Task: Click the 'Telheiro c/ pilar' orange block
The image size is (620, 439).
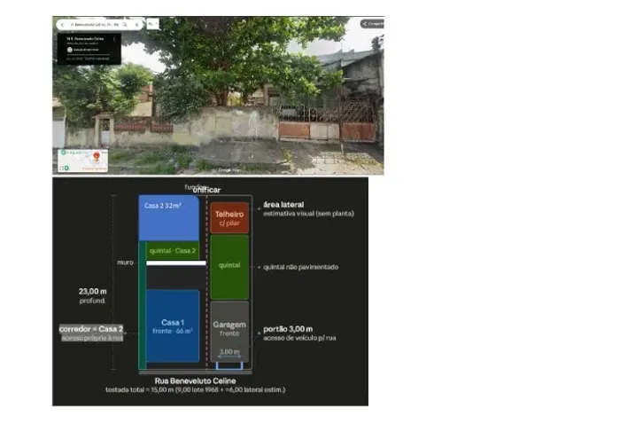Action: (229, 218)
